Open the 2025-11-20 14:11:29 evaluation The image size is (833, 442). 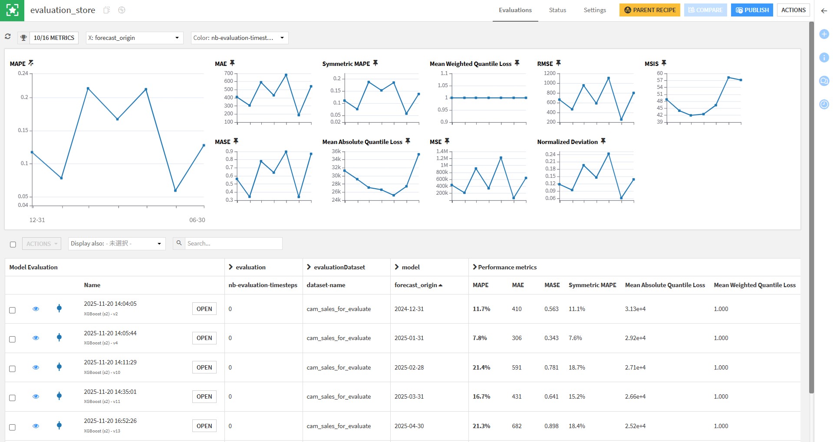coord(204,367)
